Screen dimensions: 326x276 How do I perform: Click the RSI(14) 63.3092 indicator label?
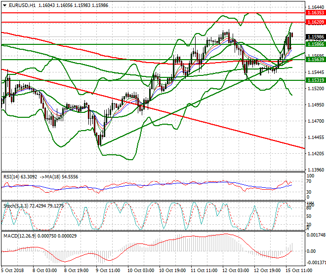[20, 177]
